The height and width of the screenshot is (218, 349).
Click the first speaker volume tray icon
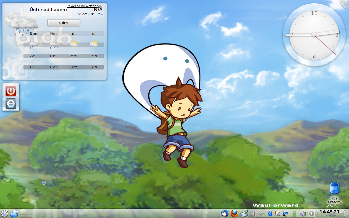[x=262, y=214]
